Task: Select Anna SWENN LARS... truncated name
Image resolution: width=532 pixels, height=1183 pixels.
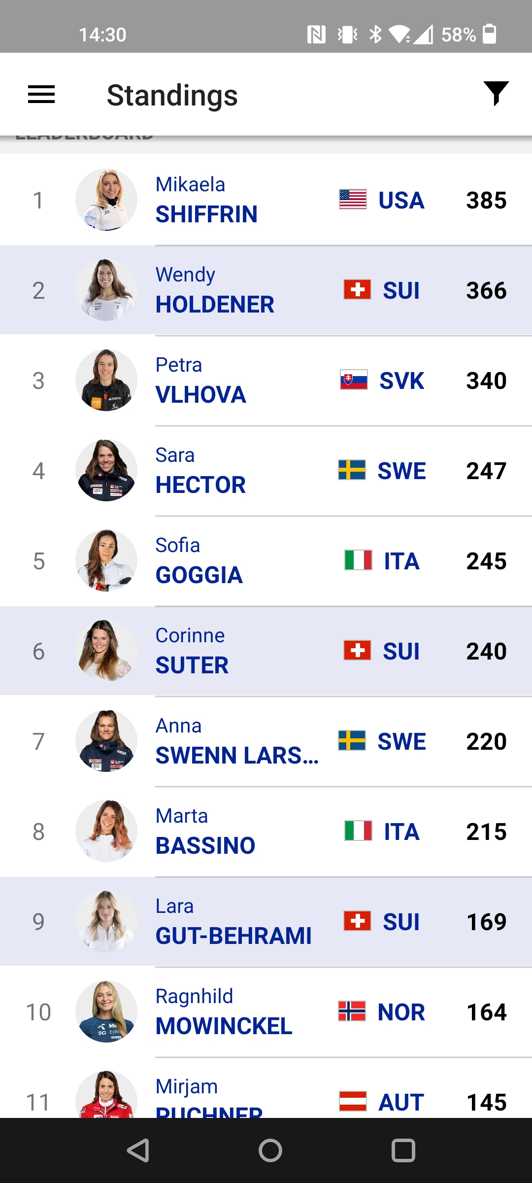Action: (x=237, y=741)
